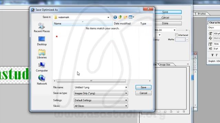Click the Matte color swatch

[x=180, y=40]
